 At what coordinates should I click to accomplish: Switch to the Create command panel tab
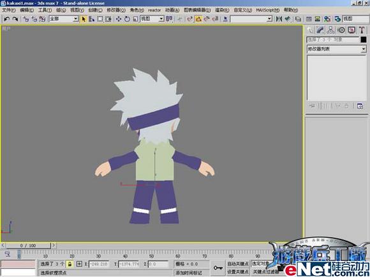point(309,30)
